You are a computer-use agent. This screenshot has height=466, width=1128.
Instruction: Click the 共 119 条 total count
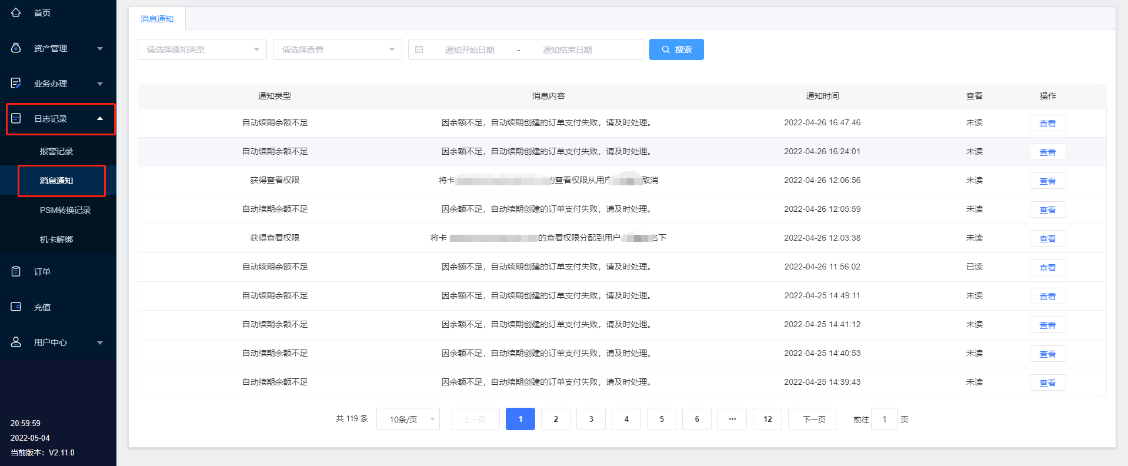(352, 418)
